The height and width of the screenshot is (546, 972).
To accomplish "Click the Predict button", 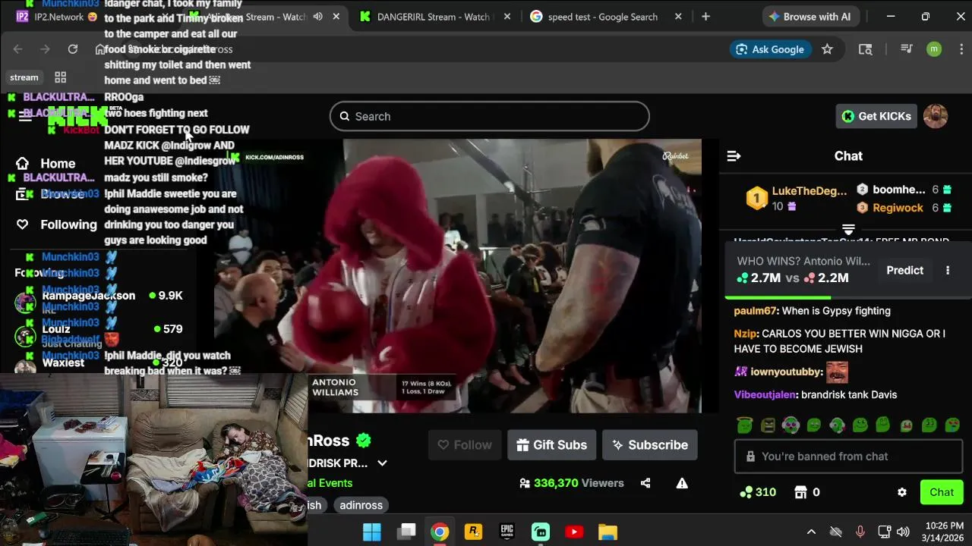I will coord(904,271).
